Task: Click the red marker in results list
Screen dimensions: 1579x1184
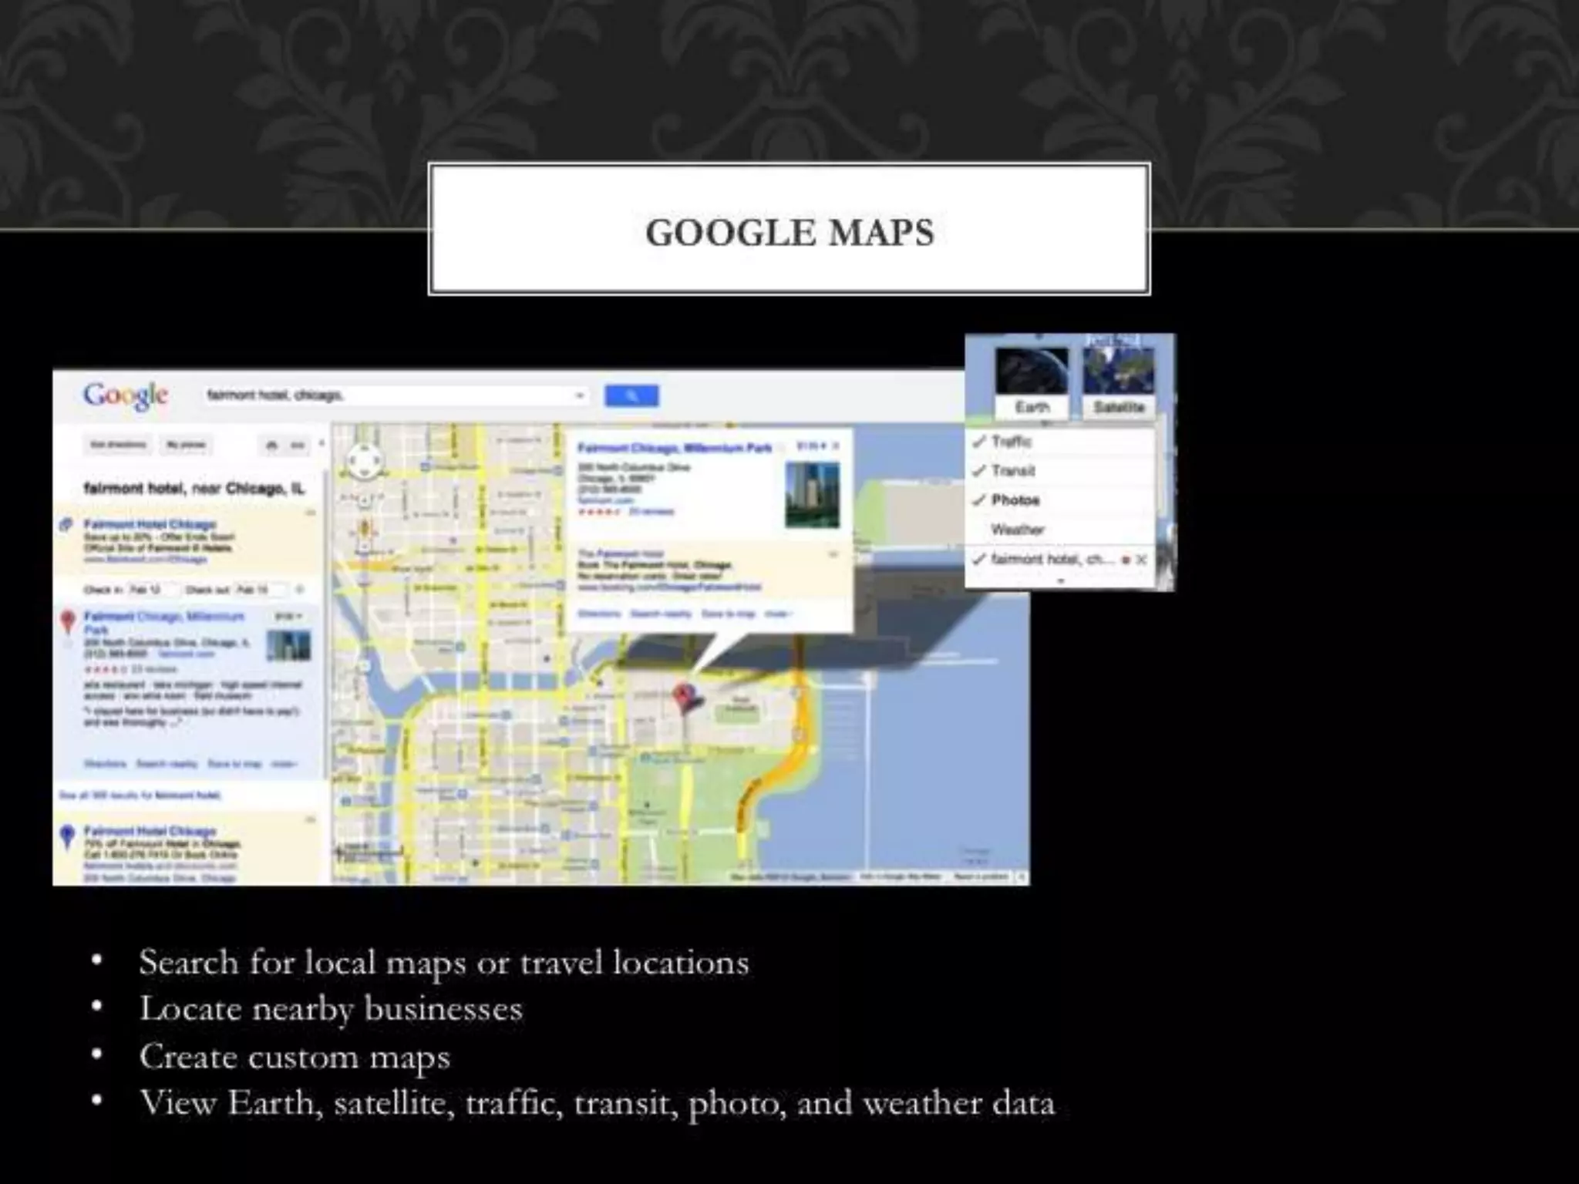Action: [x=67, y=622]
